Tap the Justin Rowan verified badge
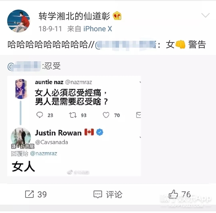Image resolution: width=216 pixels, height=213 pixels. pyautogui.click(x=100, y=132)
